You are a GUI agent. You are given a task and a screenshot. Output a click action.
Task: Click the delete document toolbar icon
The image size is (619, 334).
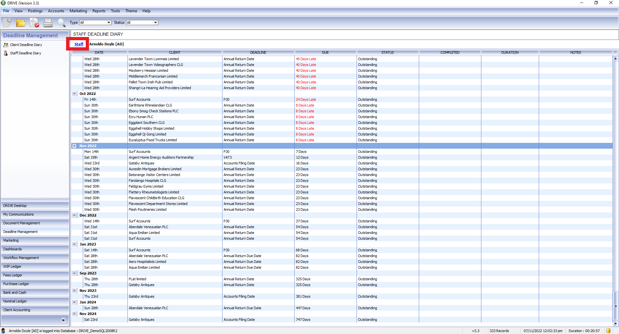tap(34, 23)
